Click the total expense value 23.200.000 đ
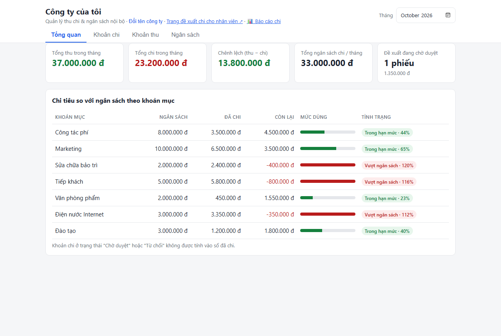Viewport: 501px width, 336px height. click(x=161, y=63)
